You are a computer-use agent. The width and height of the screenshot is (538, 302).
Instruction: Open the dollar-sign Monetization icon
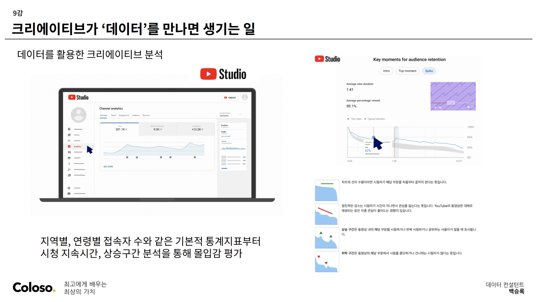point(69,164)
